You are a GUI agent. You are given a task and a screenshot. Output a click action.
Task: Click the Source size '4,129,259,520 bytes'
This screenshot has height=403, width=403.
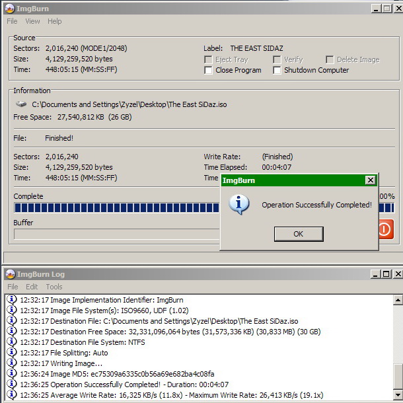coord(79,59)
